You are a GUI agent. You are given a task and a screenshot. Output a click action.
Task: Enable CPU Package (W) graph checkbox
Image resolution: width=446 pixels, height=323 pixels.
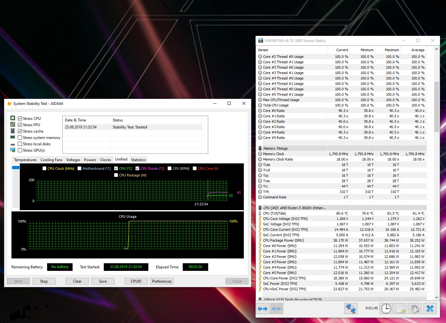point(116,175)
